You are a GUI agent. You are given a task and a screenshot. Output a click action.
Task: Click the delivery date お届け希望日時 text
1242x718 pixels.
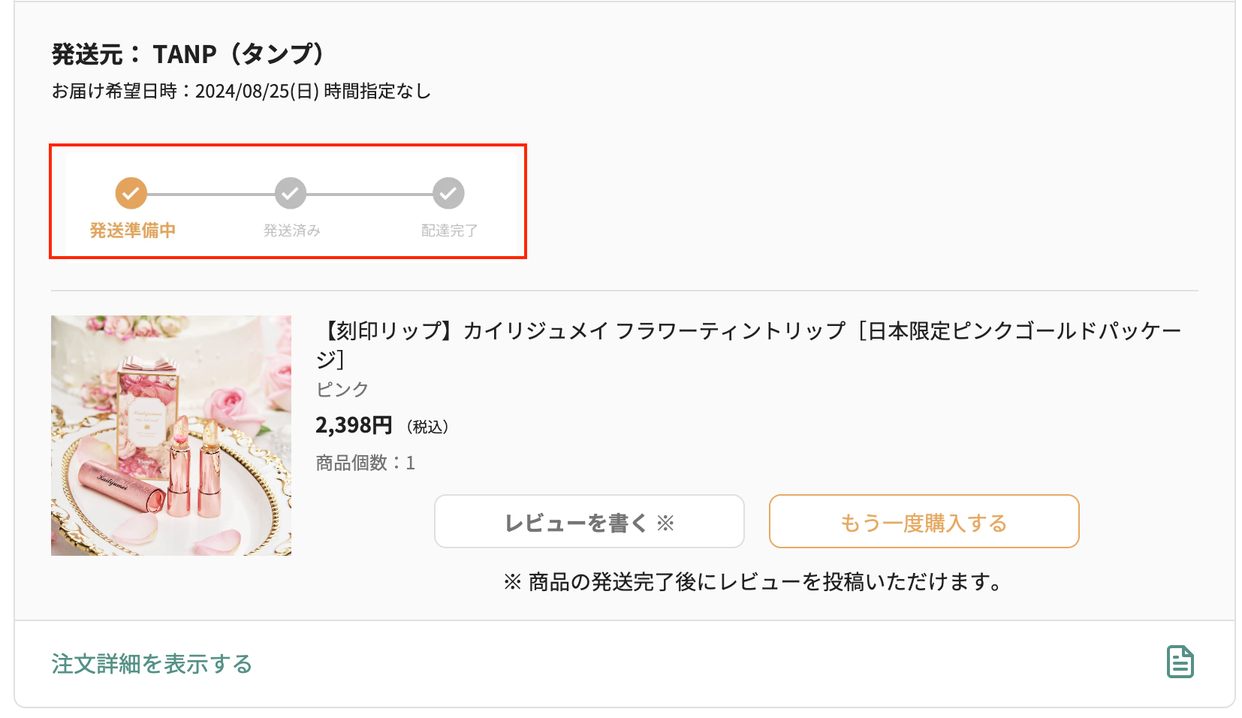(240, 91)
